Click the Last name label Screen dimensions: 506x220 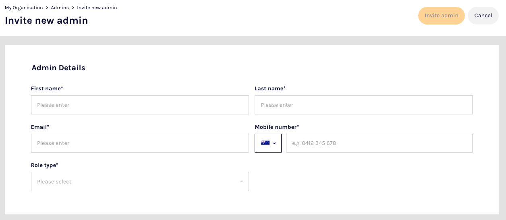[x=270, y=88]
